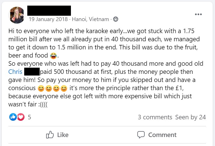Click the blue thumbs-up reaction icon
Screen dimensions: 215x146
point(13,117)
